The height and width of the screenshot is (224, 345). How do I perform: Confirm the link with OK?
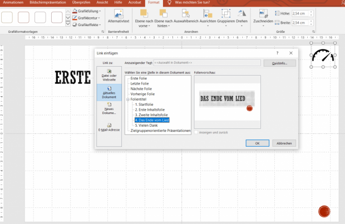coord(257,143)
